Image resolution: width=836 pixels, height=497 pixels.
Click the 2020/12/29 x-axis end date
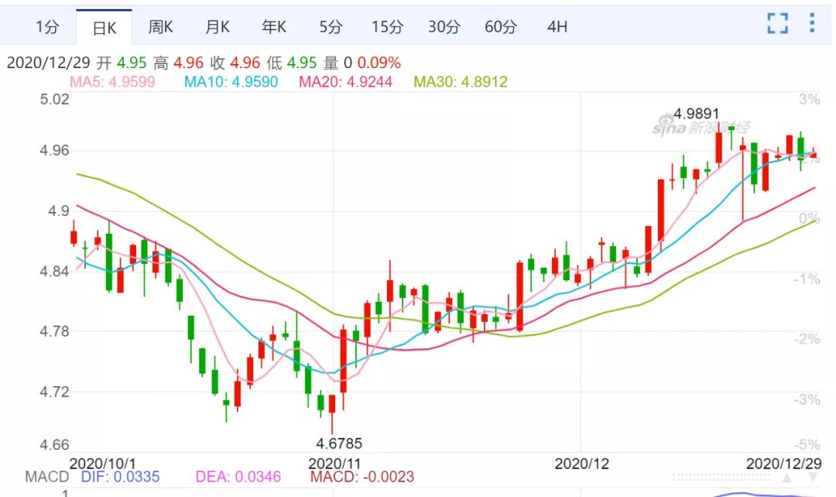coord(783,463)
